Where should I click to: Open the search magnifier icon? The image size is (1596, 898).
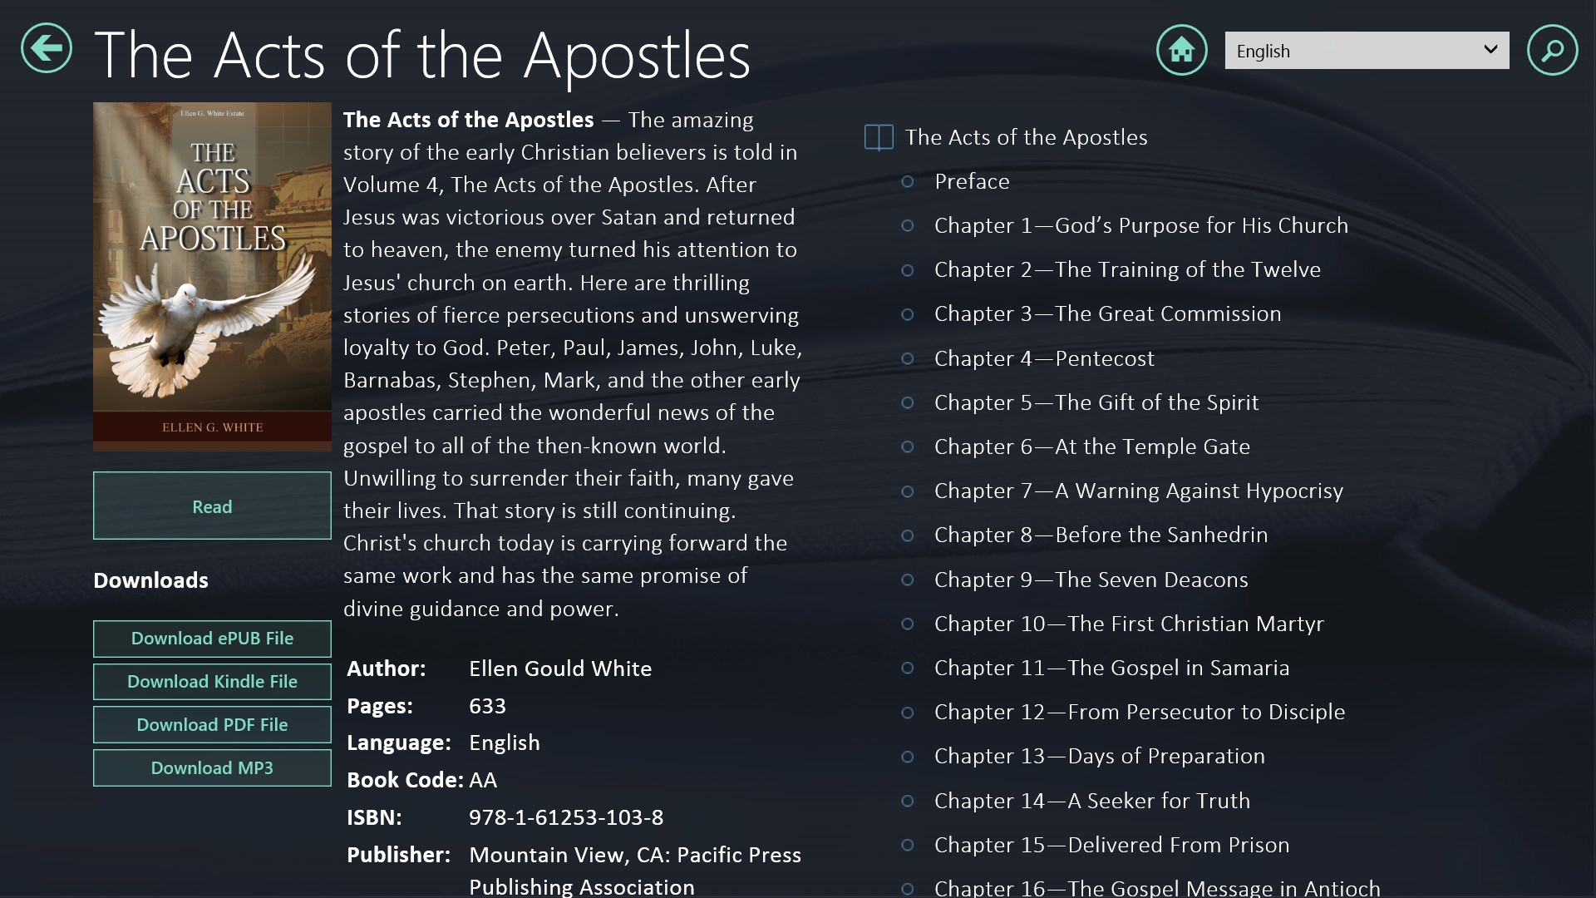(x=1552, y=50)
